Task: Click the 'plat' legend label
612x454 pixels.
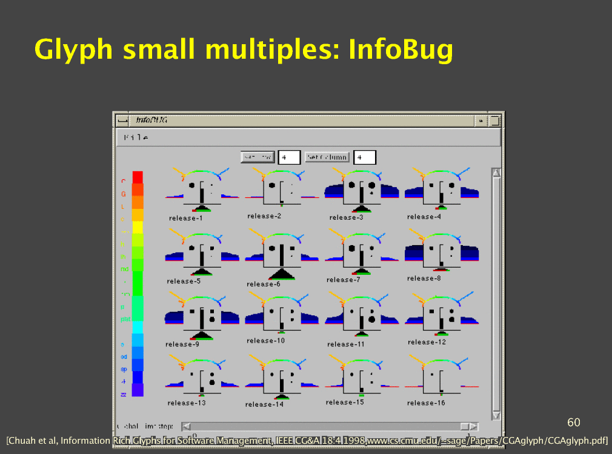Action: coord(125,319)
